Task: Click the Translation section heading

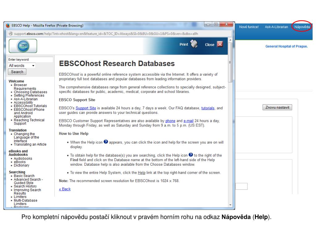Action: pos(18,130)
